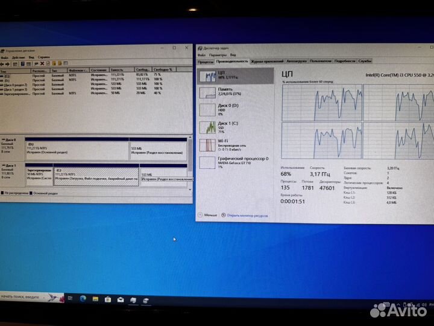
Task: Launch Microsoft Edge from the taskbar
Action: (83, 299)
